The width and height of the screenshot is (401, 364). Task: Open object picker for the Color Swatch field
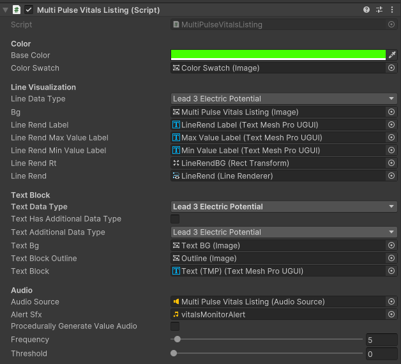[391, 68]
